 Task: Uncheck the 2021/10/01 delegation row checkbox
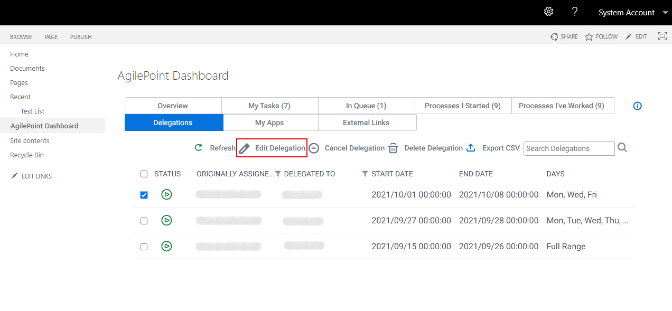click(x=144, y=195)
